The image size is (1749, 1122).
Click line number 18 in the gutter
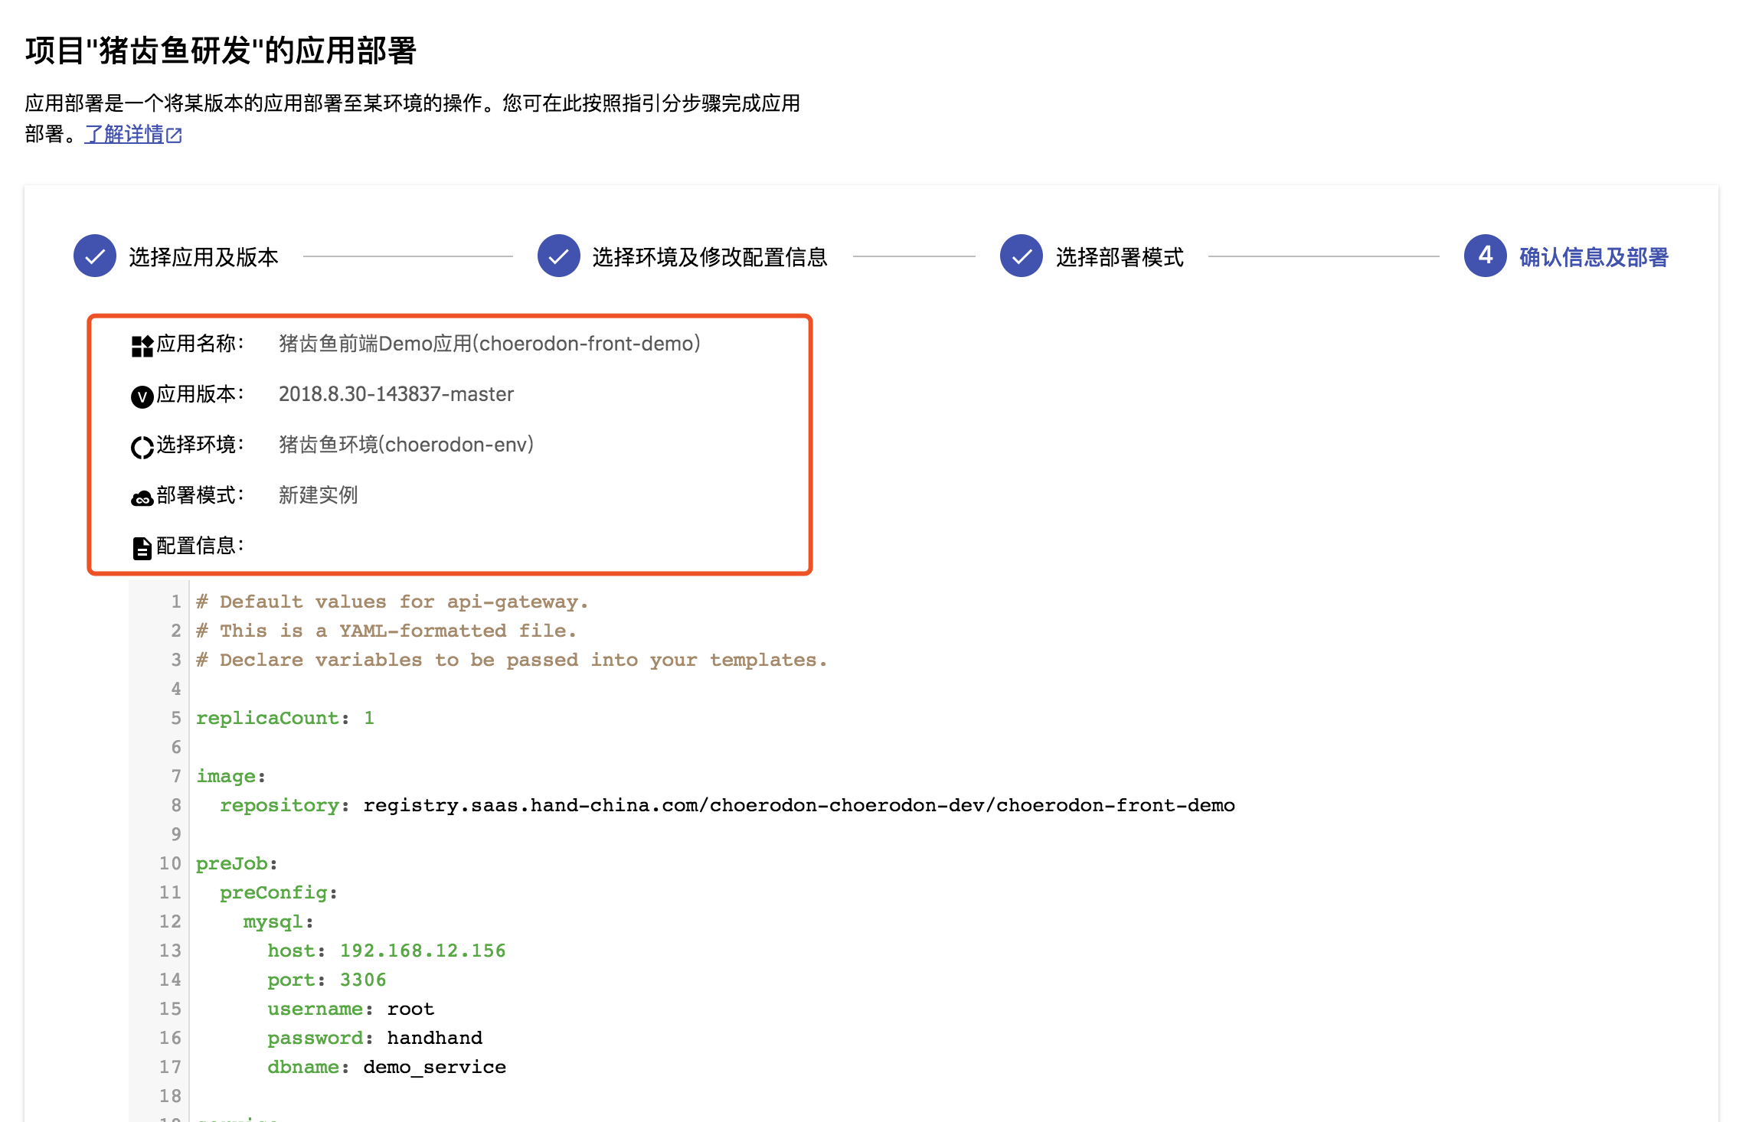[x=170, y=1096]
